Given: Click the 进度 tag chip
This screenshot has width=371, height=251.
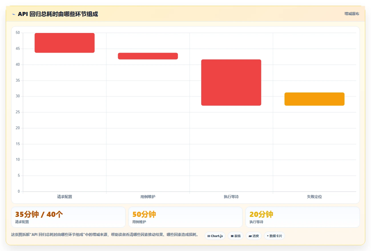Looking at the screenshot, I should click(254, 236).
